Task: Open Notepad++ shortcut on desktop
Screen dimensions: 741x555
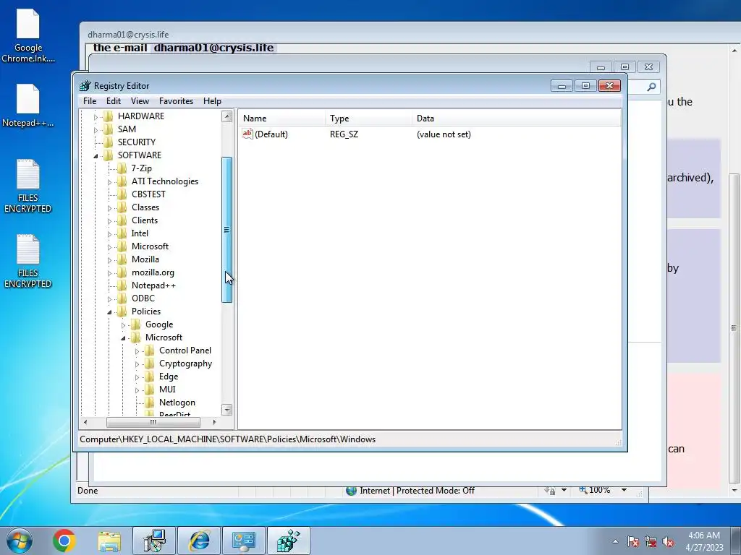Action: click(28, 106)
